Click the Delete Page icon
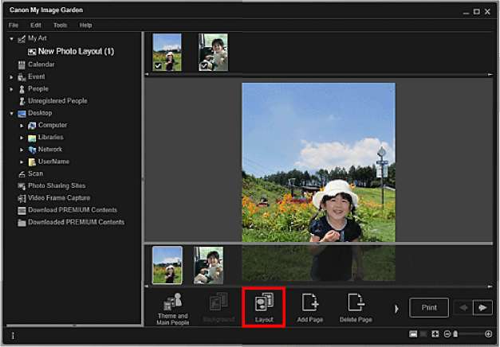This screenshot has height=347, width=500. coord(355,307)
